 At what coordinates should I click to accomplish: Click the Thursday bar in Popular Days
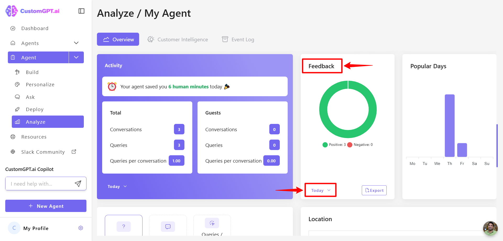pyautogui.click(x=450, y=125)
